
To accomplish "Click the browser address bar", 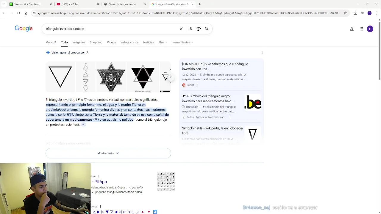I will coord(189,13).
